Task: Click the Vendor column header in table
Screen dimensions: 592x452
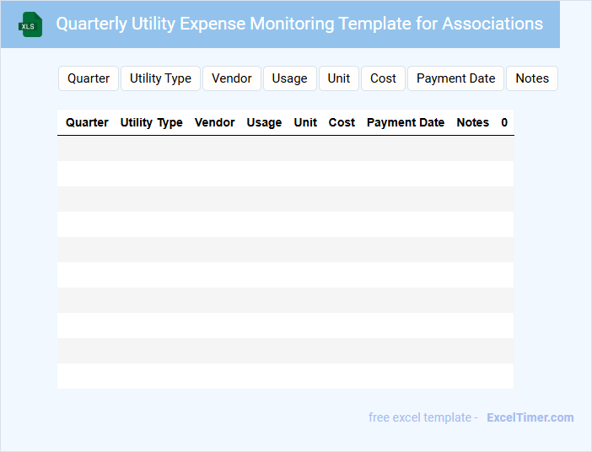Action: pos(215,122)
